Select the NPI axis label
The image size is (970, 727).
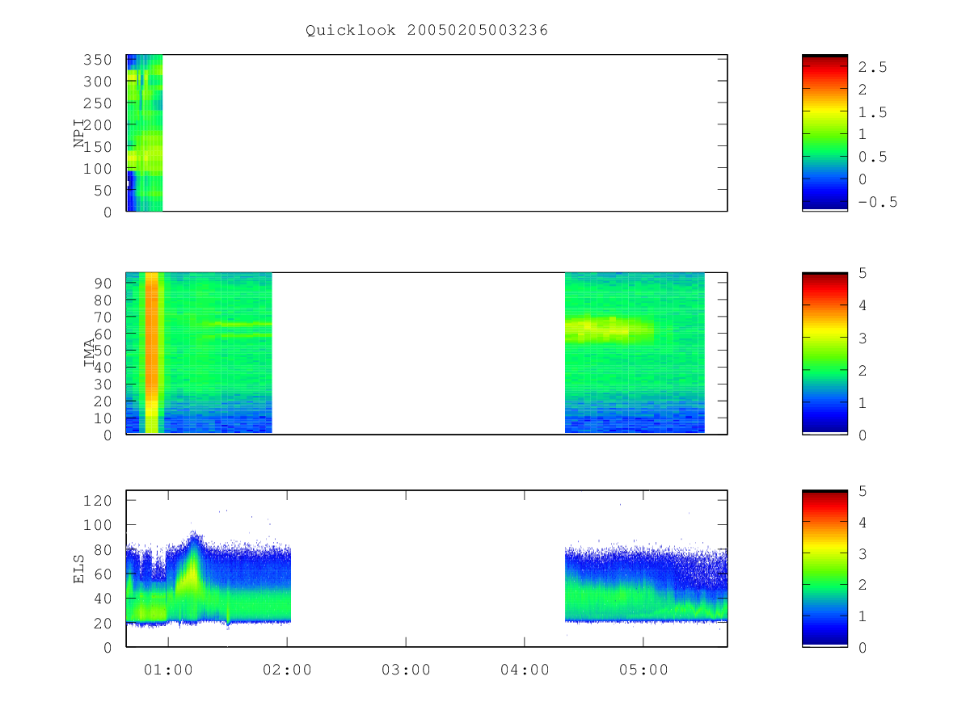pos(79,134)
